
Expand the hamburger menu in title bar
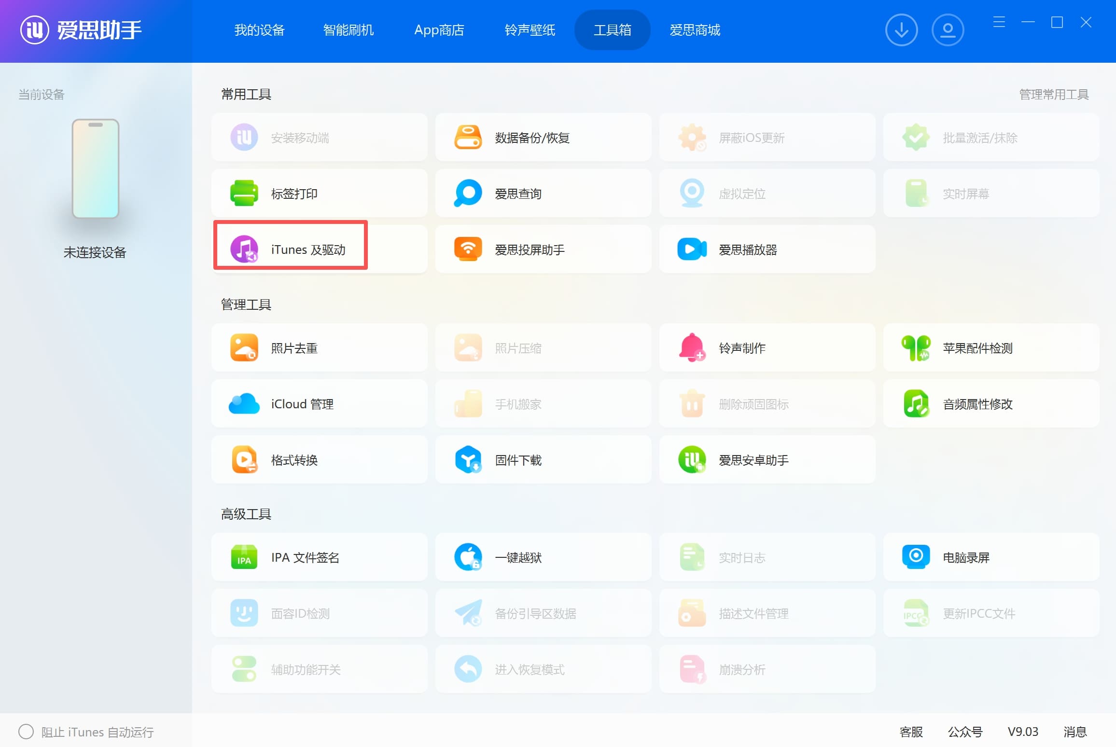click(999, 22)
